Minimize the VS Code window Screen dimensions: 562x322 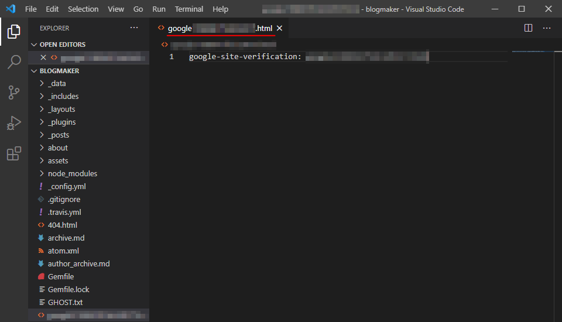(495, 9)
